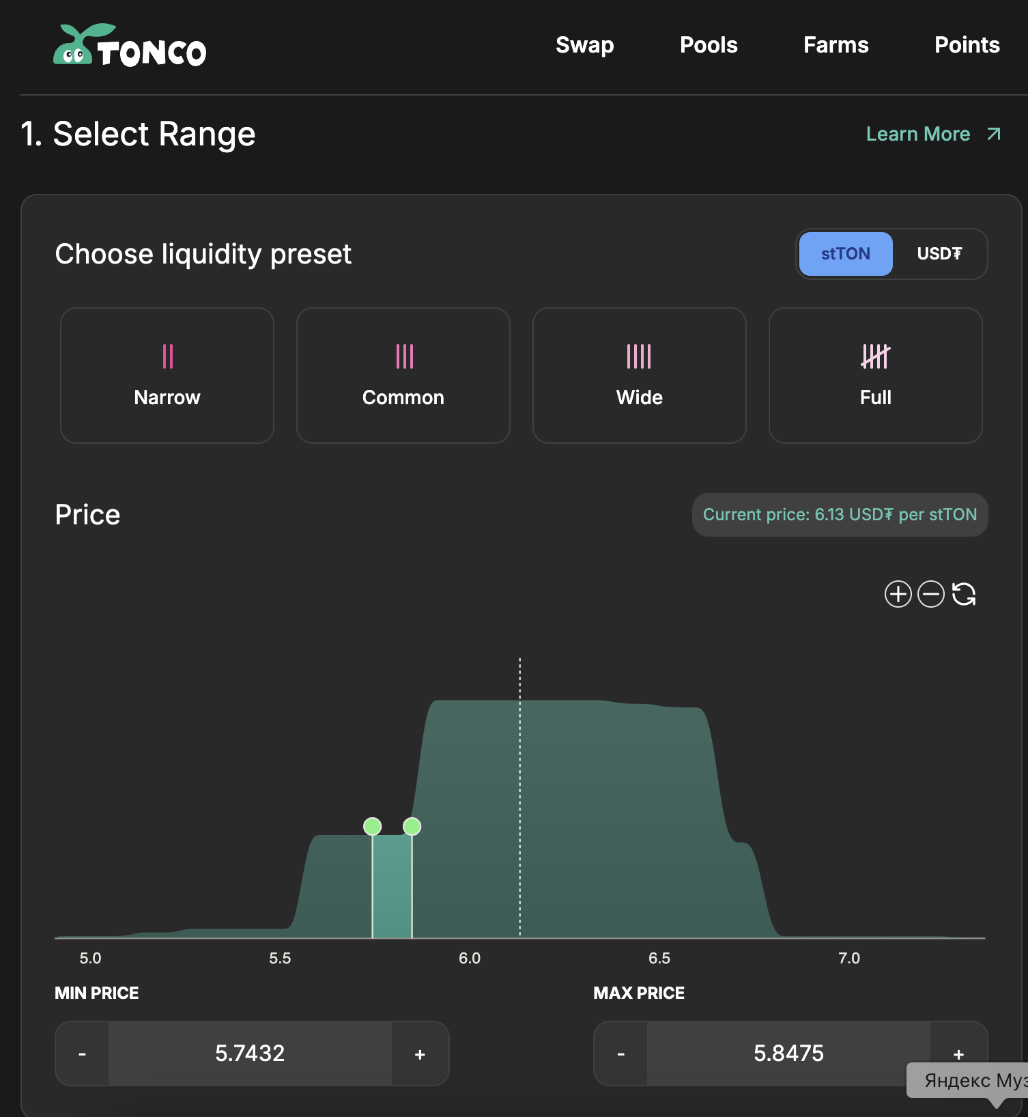This screenshot has width=1028, height=1117.
Task: Switch price token to USD₮
Action: (939, 254)
